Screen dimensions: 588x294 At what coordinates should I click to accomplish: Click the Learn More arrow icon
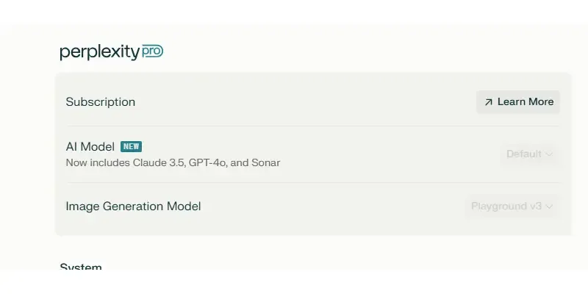click(489, 102)
